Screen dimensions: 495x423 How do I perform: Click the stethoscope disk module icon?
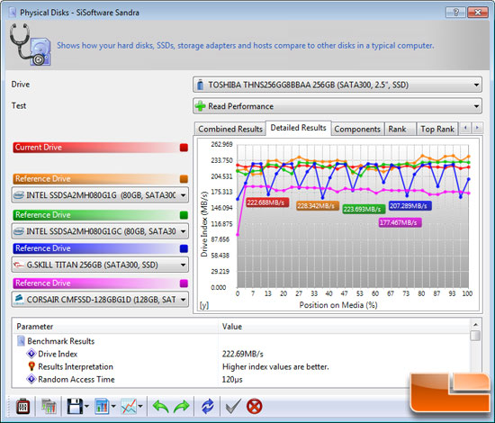[30, 44]
